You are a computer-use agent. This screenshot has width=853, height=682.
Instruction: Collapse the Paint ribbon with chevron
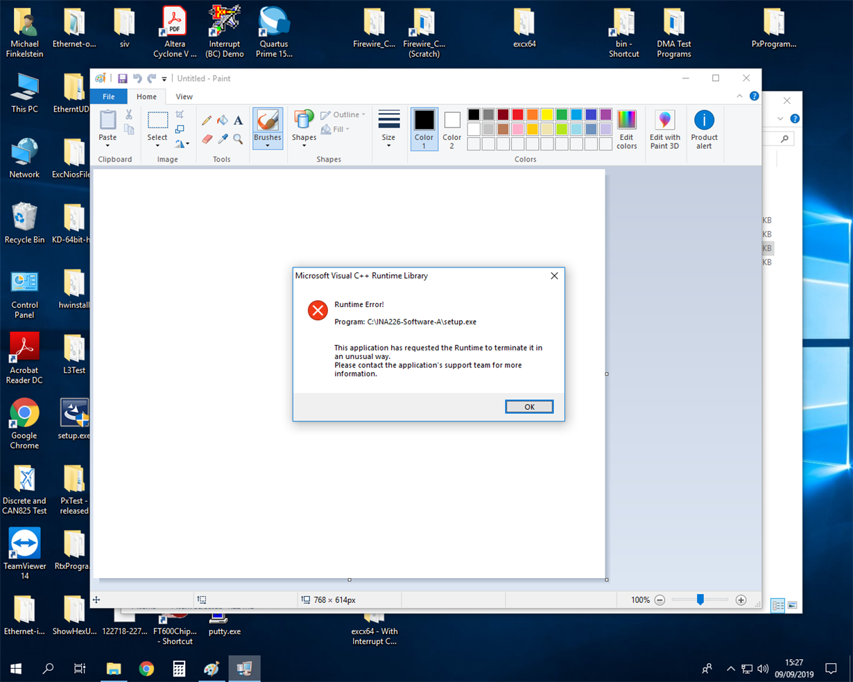pos(739,96)
